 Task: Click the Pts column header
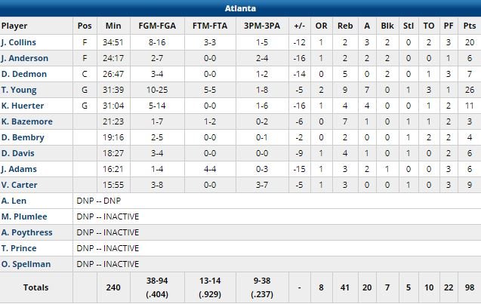468,26
